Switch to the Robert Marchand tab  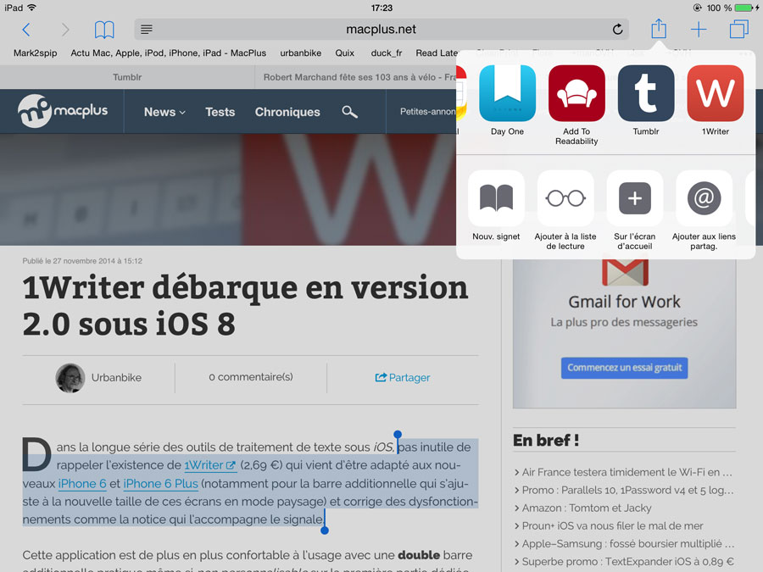click(x=356, y=77)
